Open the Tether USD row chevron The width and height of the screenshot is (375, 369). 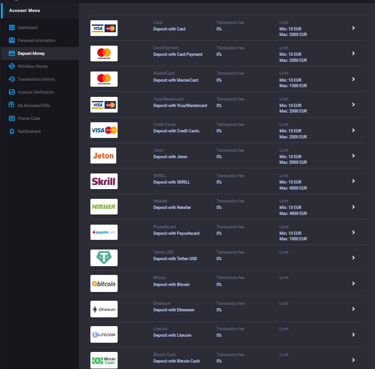tap(353, 257)
